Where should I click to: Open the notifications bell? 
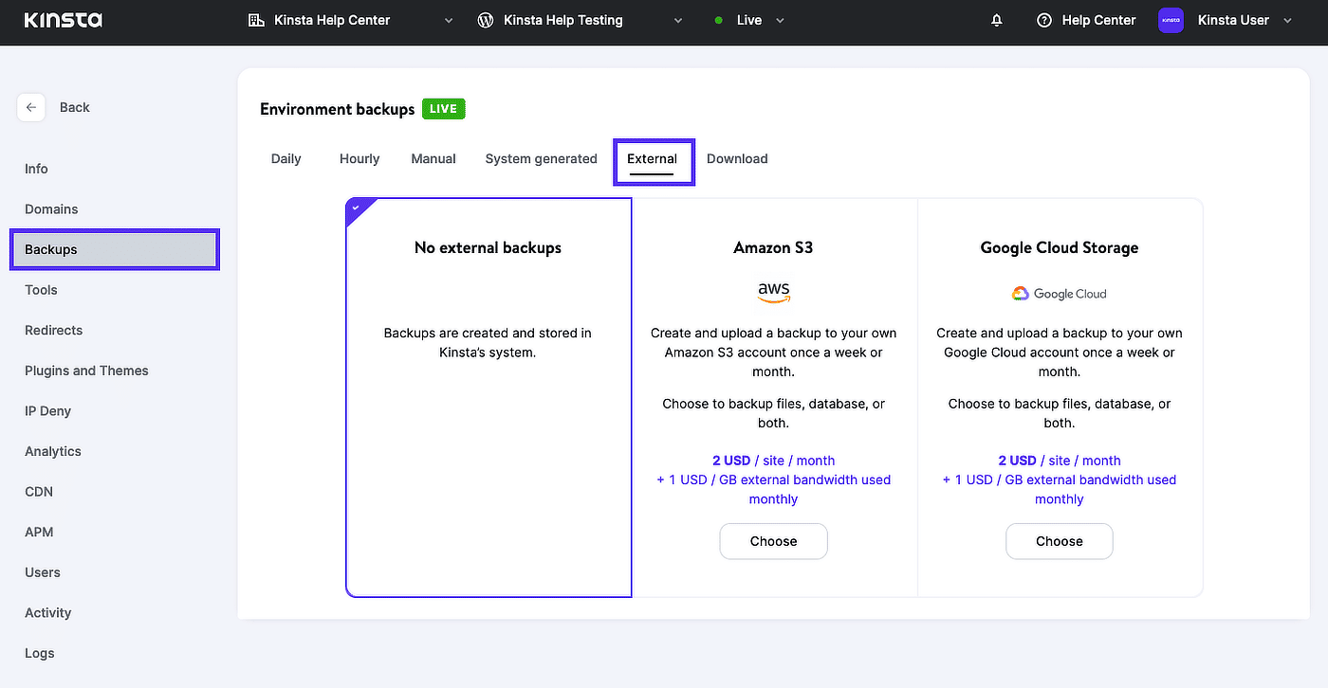click(997, 20)
